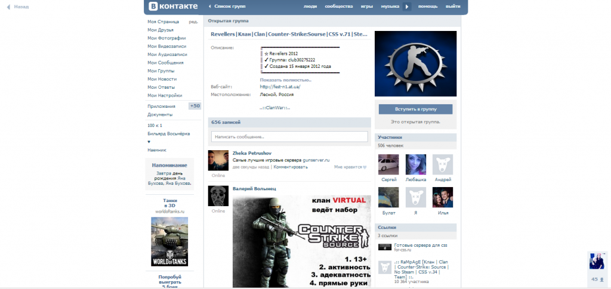Open the for-css.ru link icon
The image size is (611, 289).
(385, 247)
